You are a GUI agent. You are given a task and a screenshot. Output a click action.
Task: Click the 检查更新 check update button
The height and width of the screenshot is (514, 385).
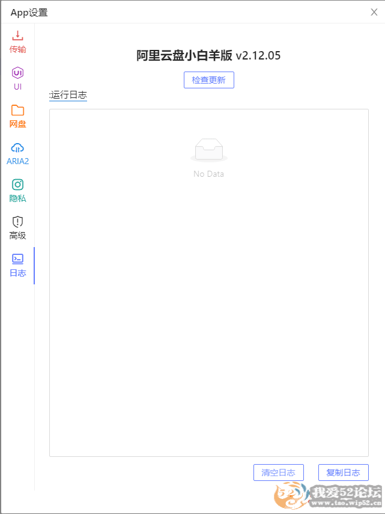point(209,80)
